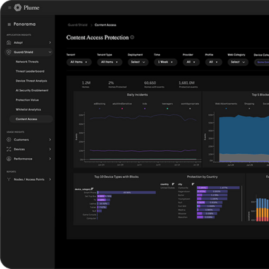Viewport: 269px width, 269px height.
Task: Open the Time 1 Week dropdown
Action: tap(165, 62)
